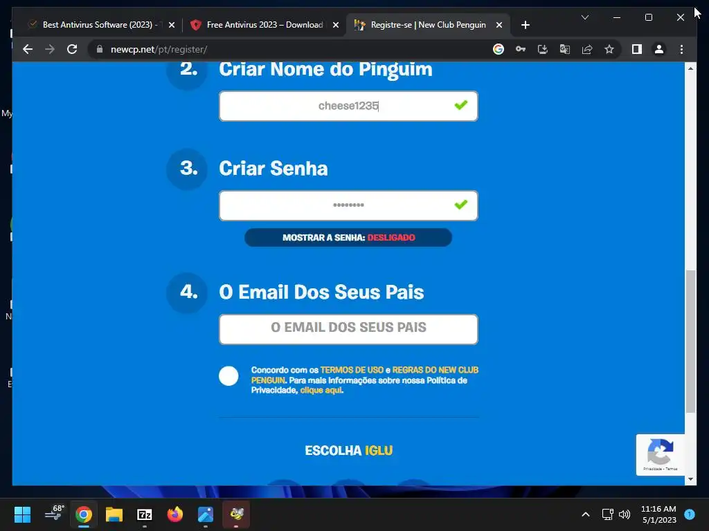This screenshot has height=531, width=709.
Task: Translate this page icon
Action: [x=565, y=49]
